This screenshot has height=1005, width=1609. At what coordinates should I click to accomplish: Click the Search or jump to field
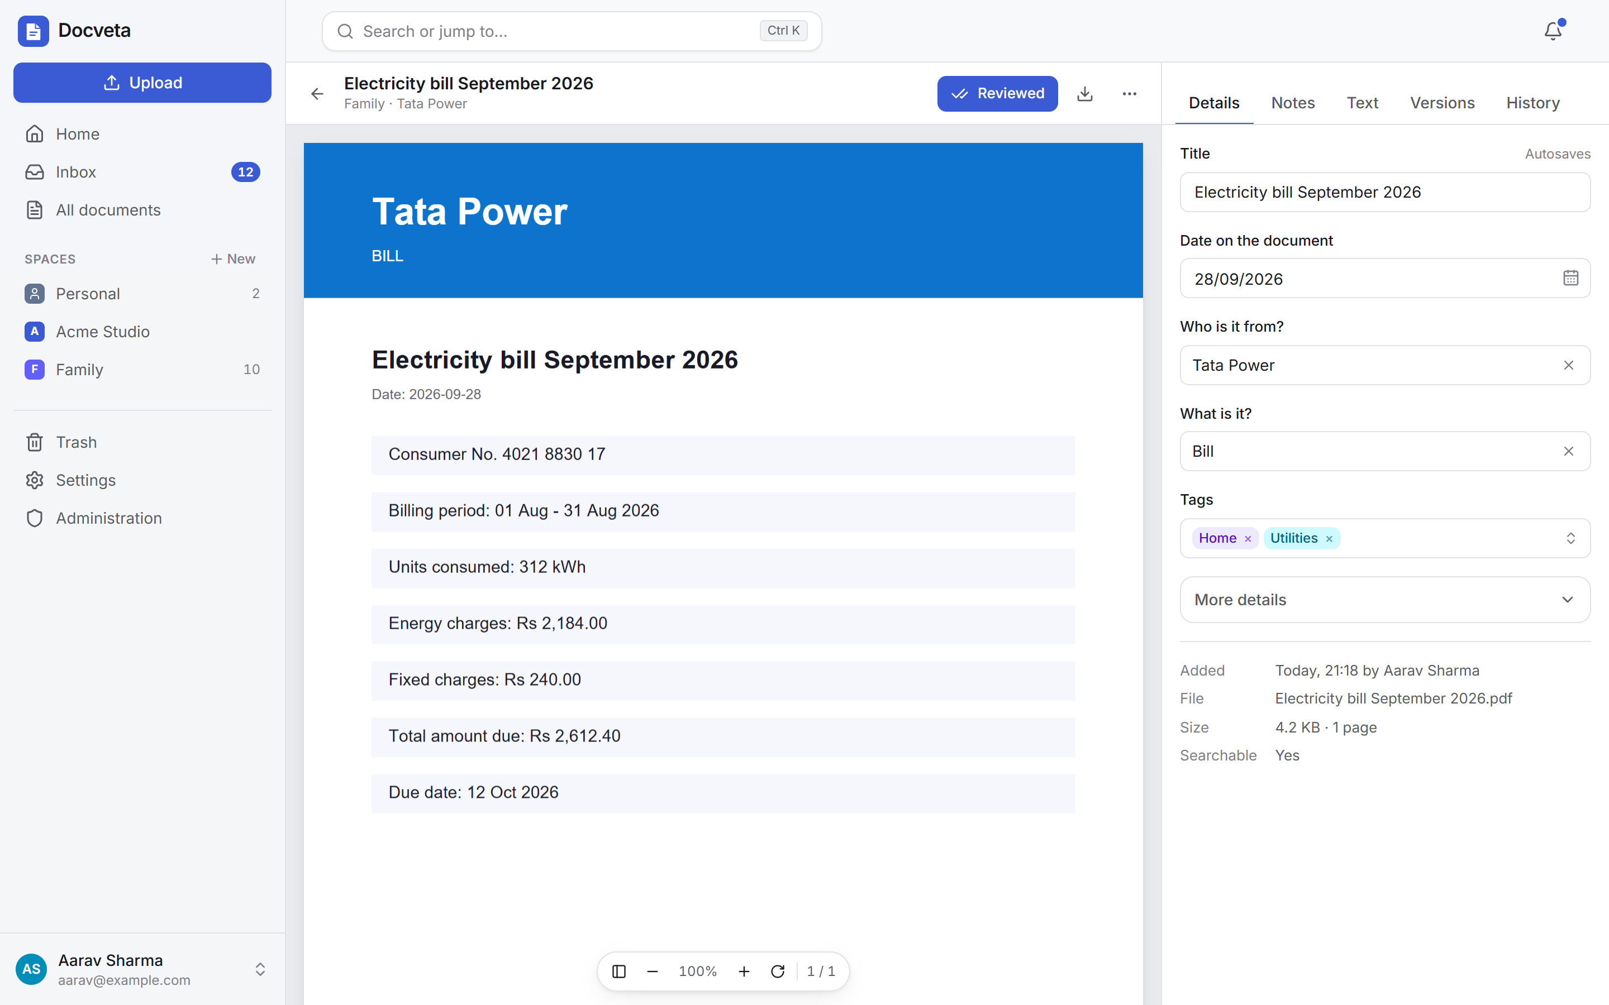[571, 31]
